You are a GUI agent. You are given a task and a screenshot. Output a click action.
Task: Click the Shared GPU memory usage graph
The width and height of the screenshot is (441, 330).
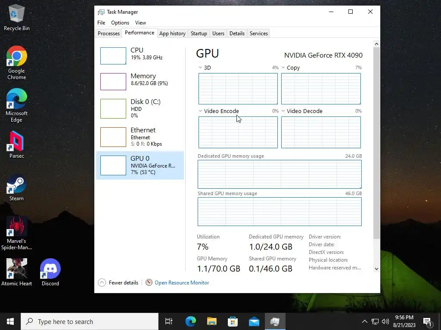pyautogui.click(x=280, y=211)
